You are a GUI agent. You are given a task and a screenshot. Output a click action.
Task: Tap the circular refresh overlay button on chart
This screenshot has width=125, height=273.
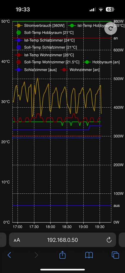point(111,29)
